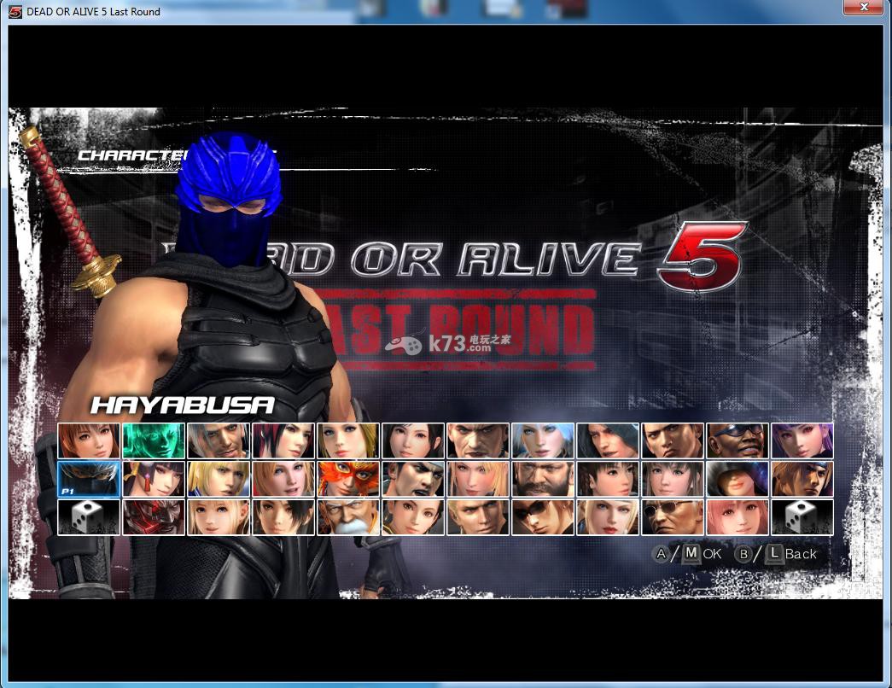Screen dimensions: 892x688
Task: Click the OK confirm label
Action: click(712, 554)
